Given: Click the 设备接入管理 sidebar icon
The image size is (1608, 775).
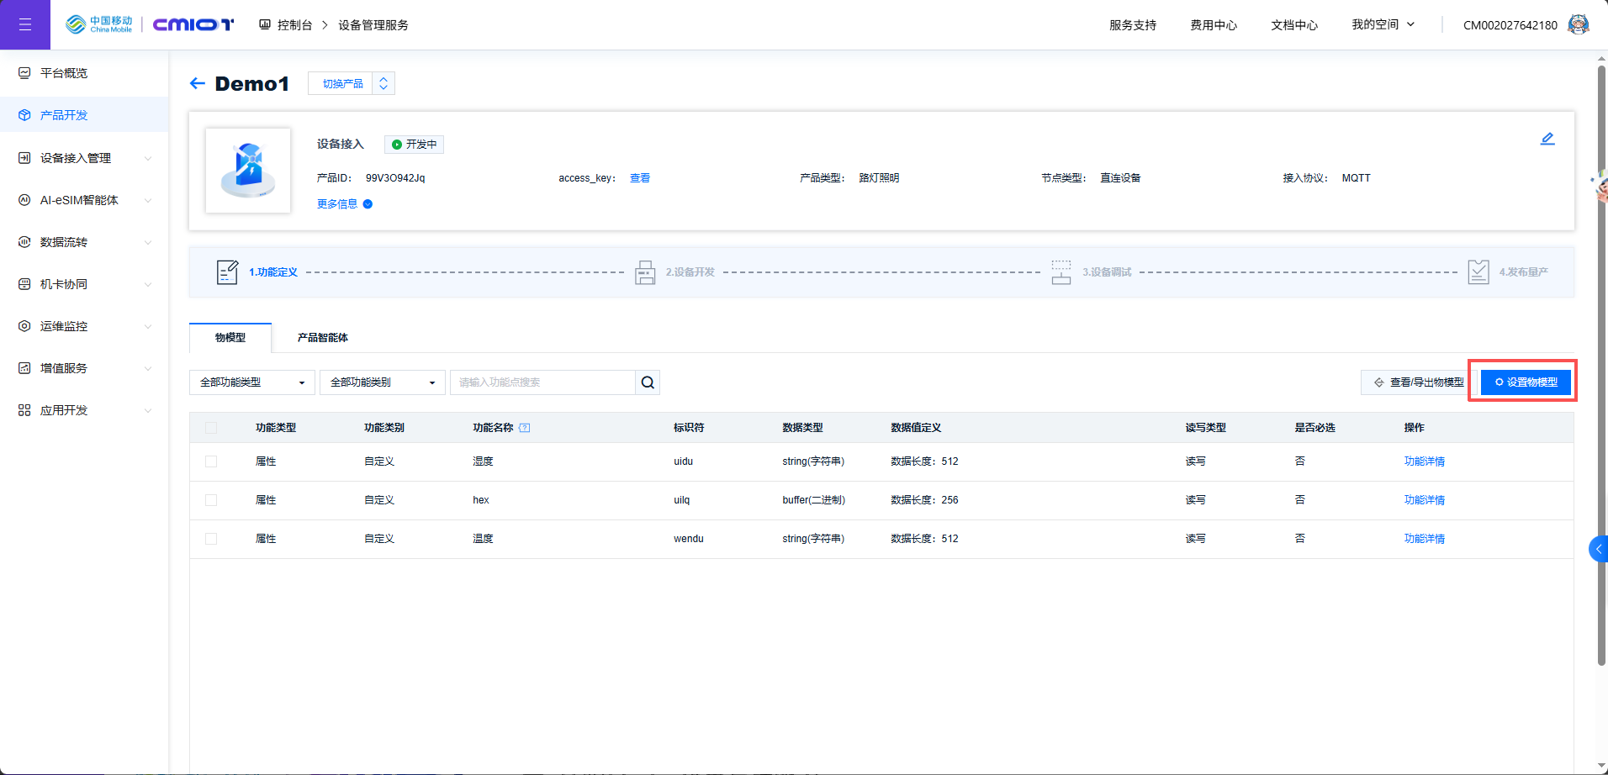Looking at the screenshot, I should pyautogui.click(x=24, y=158).
